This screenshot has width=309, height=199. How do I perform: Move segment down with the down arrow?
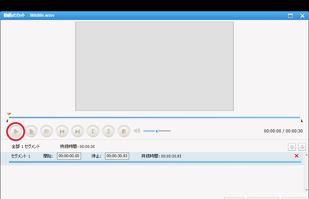tap(302, 147)
